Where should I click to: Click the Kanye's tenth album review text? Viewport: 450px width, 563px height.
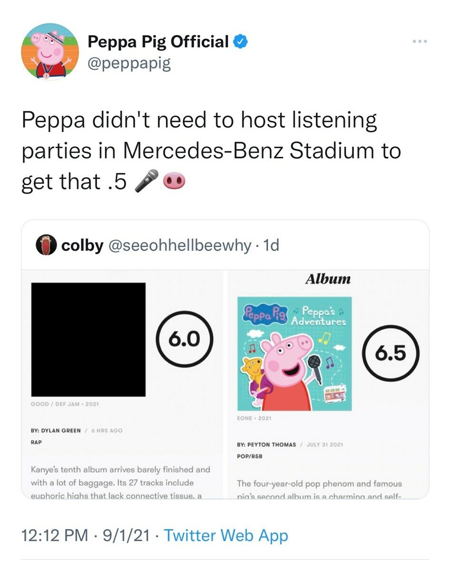coord(120,483)
